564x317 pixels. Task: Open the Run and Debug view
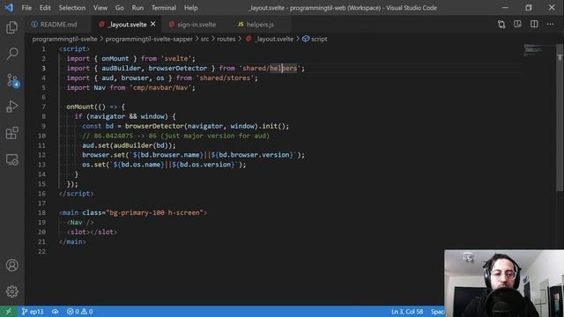11,107
